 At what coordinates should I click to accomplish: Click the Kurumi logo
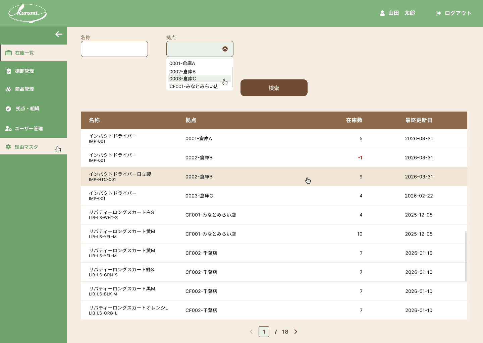(28, 13)
